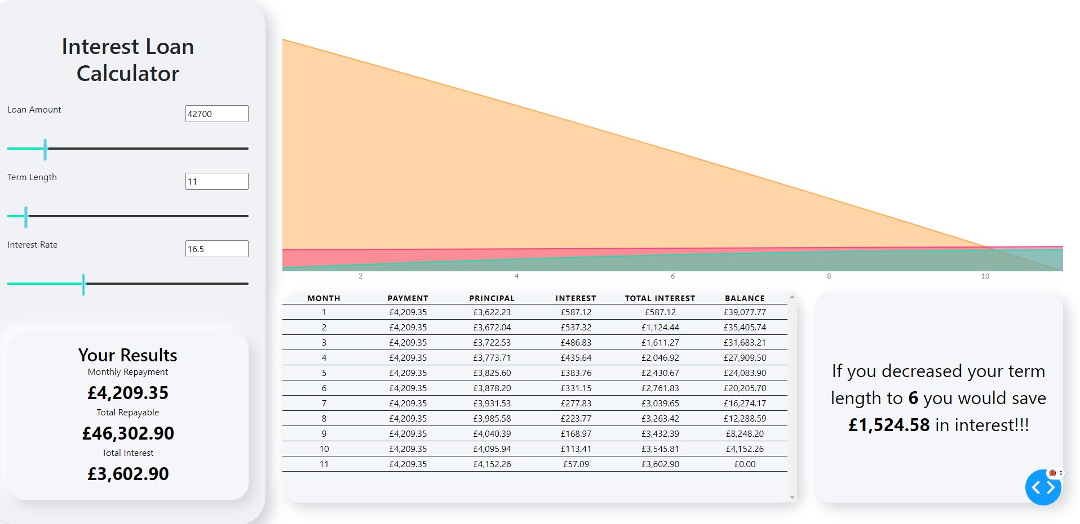Click the table scrollbar down arrow

click(x=792, y=498)
